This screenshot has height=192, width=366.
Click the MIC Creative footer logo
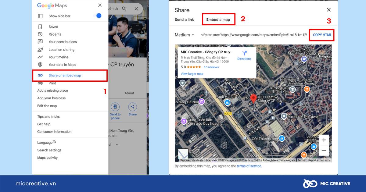click(326, 183)
